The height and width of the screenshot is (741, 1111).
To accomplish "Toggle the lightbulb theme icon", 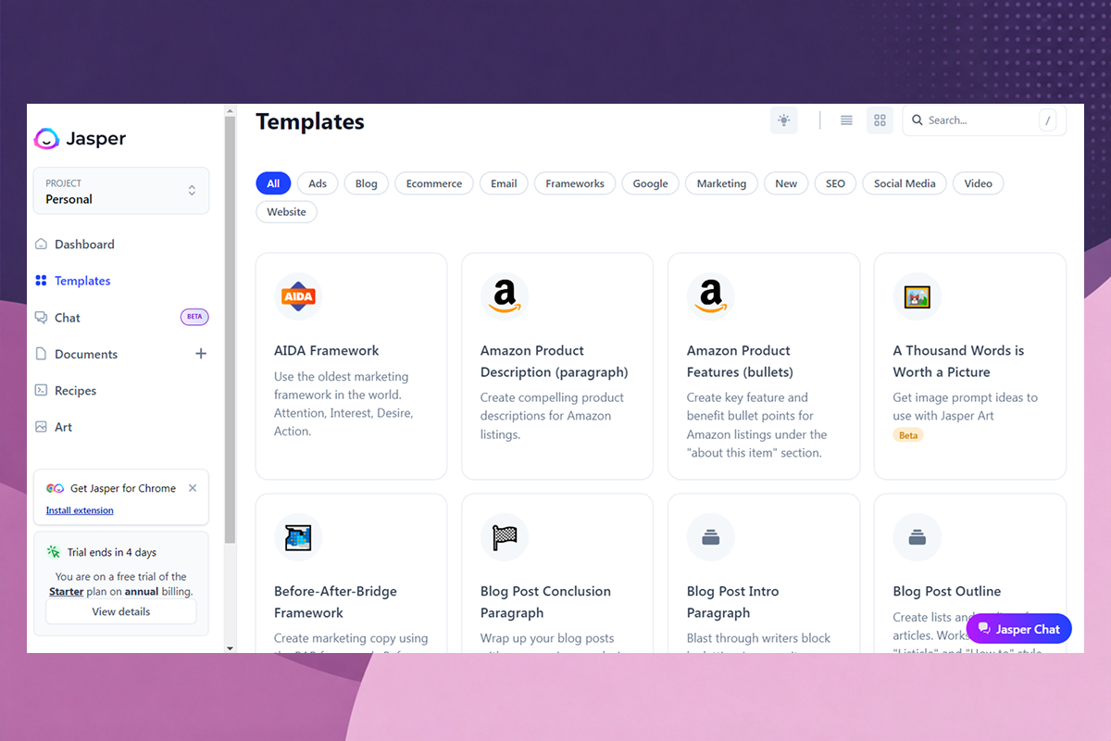I will point(784,120).
